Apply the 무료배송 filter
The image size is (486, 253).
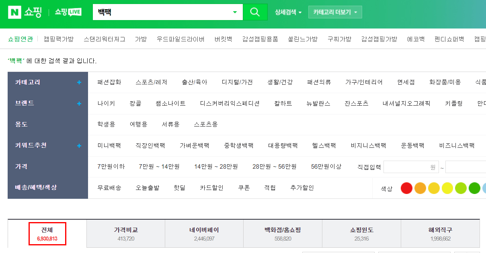click(109, 188)
